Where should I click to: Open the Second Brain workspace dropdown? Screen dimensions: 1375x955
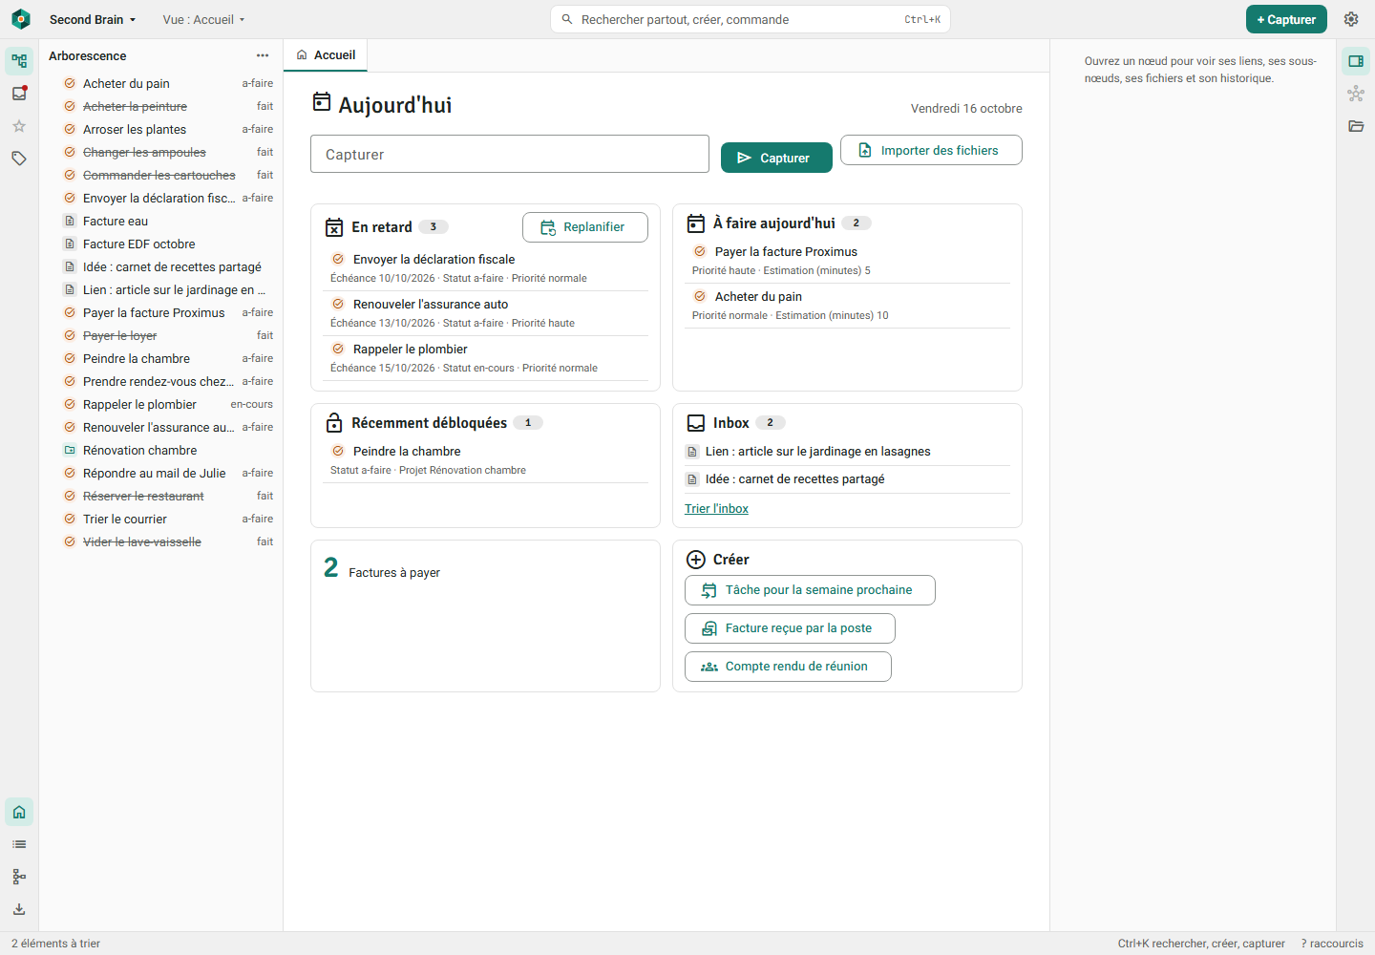pyautogui.click(x=93, y=19)
